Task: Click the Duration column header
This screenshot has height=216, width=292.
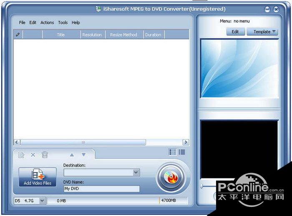Action: coord(153,35)
